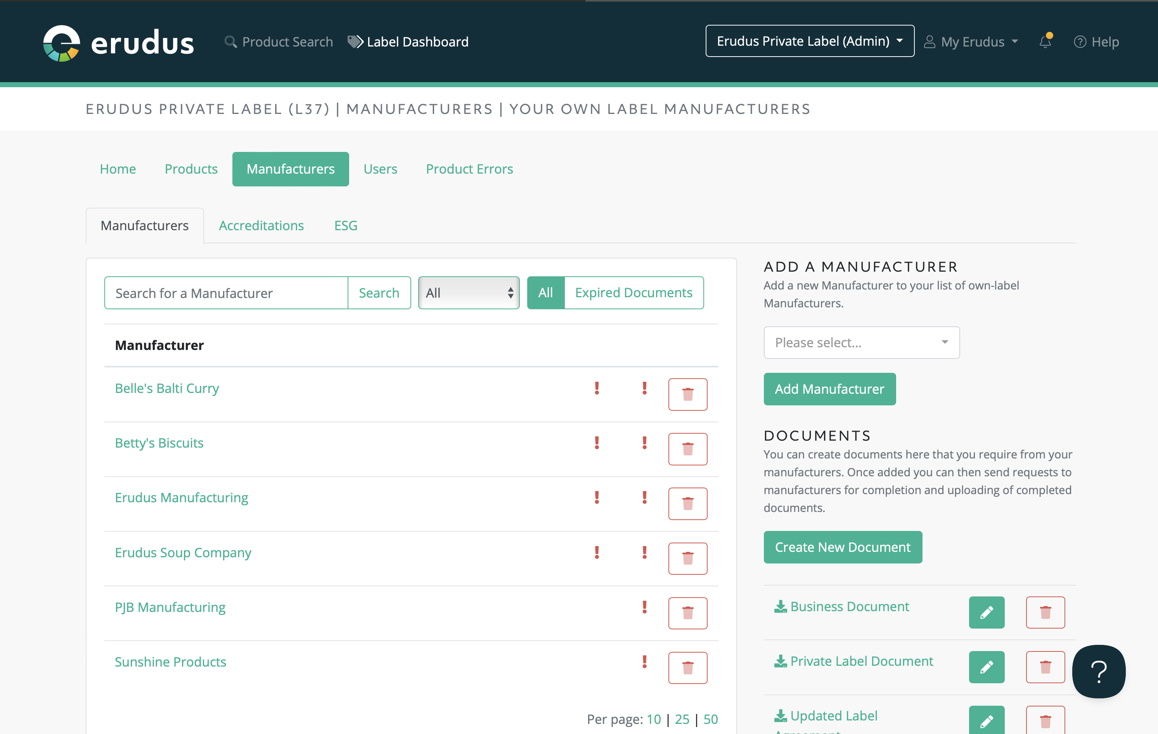Click the notification bell icon

(1045, 42)
